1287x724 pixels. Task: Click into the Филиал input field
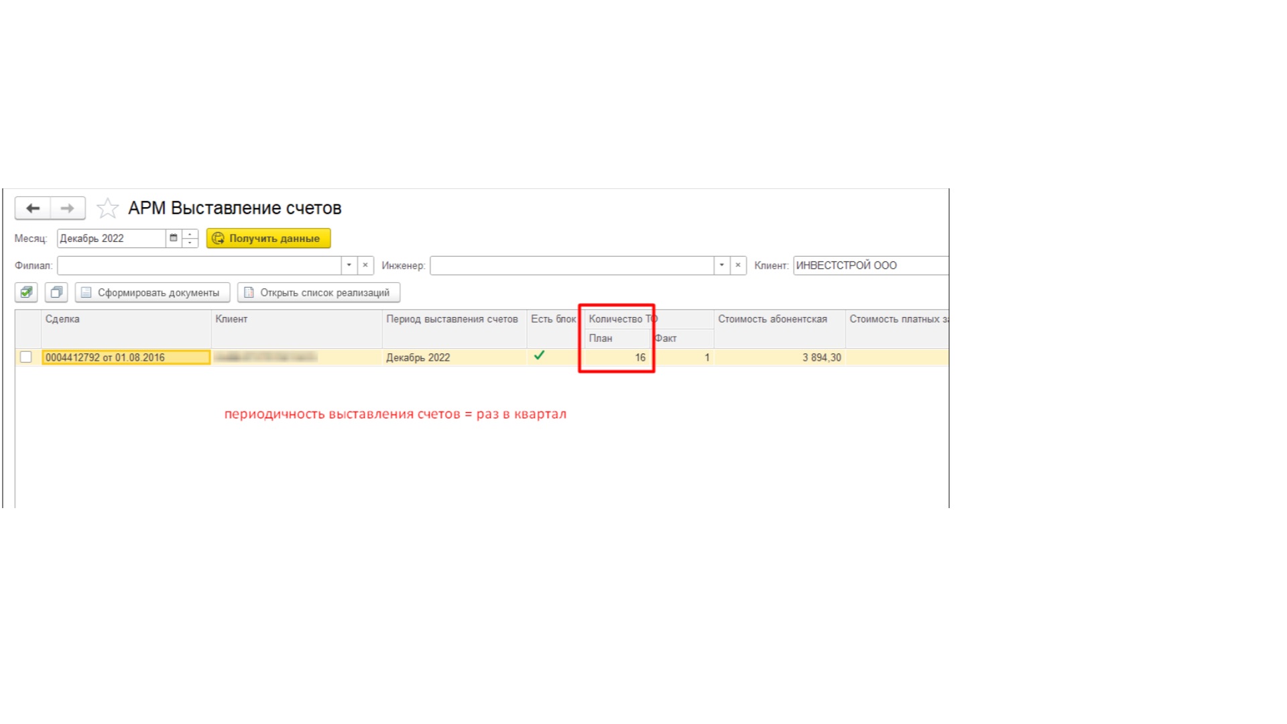coord(199,265)
